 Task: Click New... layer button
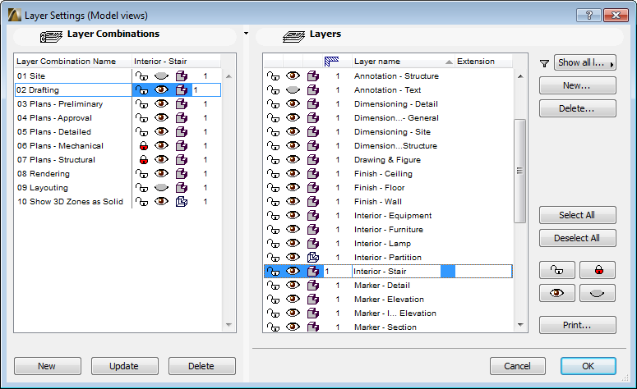[x=577, y=85]
